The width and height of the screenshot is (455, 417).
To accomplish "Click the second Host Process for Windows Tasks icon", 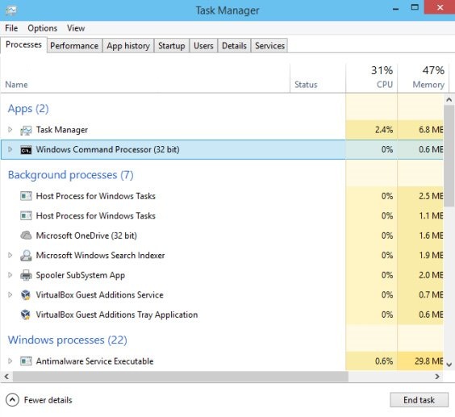I will tap(26, 216).
